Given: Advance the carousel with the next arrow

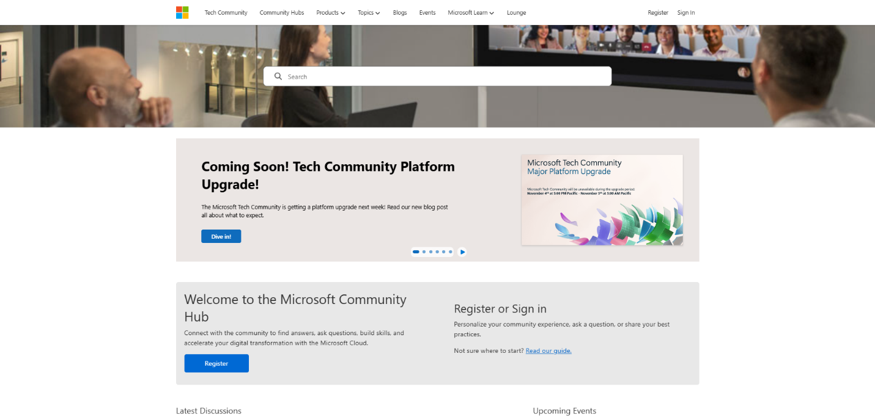Looking at the screenshot, I should coord(462,252).
